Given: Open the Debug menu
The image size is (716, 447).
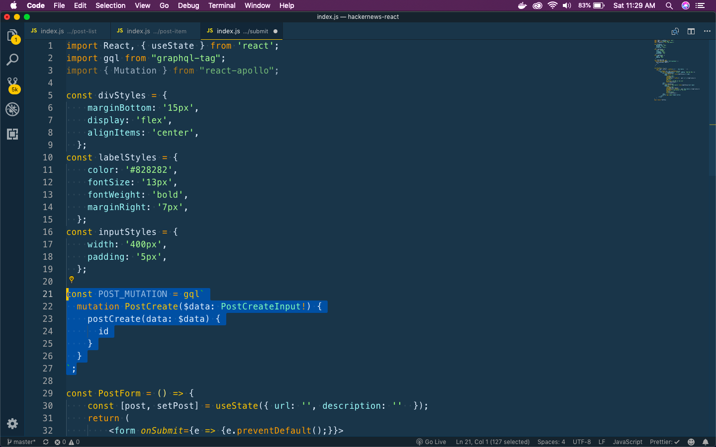Looking at the screenshot, I should [188, 5].
